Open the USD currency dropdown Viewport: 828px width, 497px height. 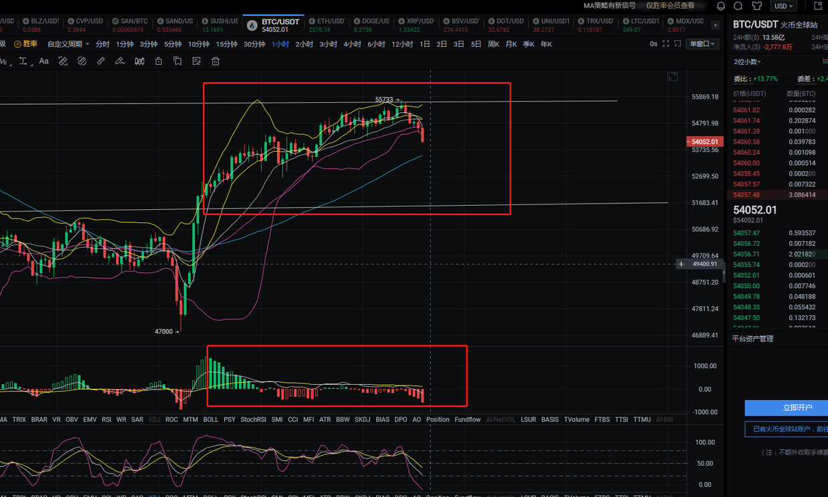coord(783,6)
